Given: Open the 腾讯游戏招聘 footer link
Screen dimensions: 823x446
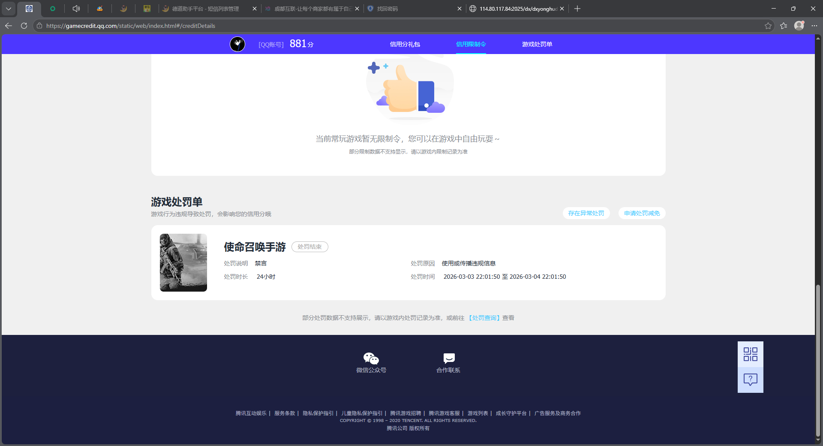Looking at the screenshot, I should [x=405, y=413].
